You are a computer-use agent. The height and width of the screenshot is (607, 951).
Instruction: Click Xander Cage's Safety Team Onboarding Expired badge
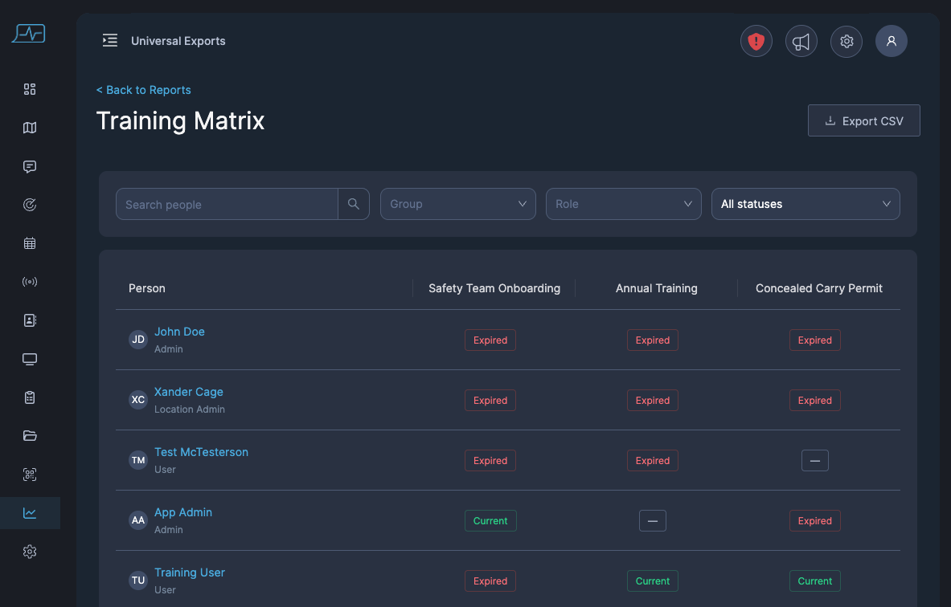tap(490, 401)
